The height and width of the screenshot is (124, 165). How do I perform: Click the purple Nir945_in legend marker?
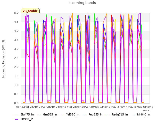[x=16, y=119]
